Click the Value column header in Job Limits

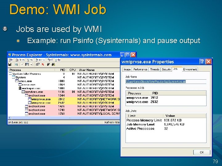[185, 116]
